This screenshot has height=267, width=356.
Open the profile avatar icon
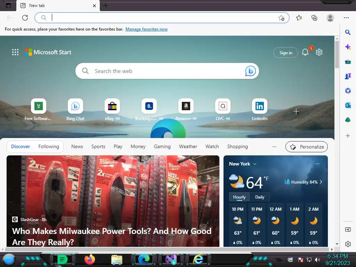coord(330,17)
